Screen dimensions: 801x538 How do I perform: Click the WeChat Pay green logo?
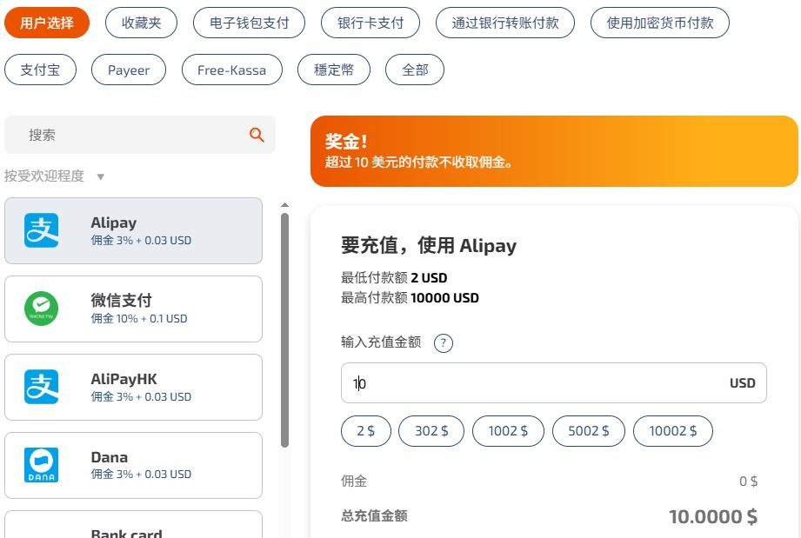(42, 309)
